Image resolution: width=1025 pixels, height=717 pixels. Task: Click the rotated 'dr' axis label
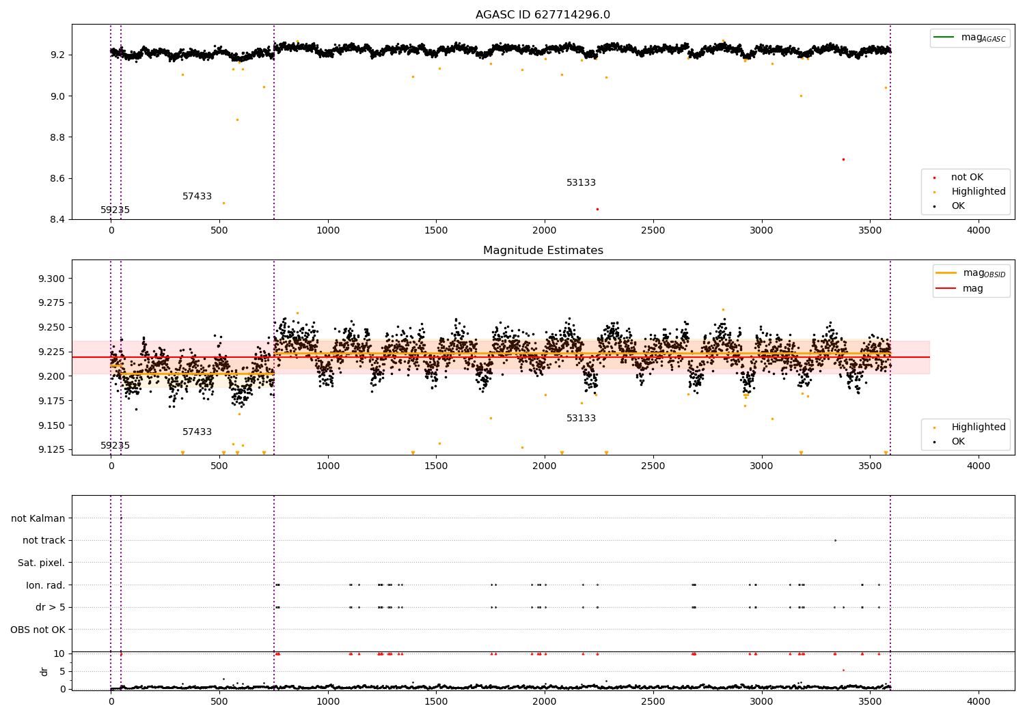pyautogui.click(x=44, y=671)
